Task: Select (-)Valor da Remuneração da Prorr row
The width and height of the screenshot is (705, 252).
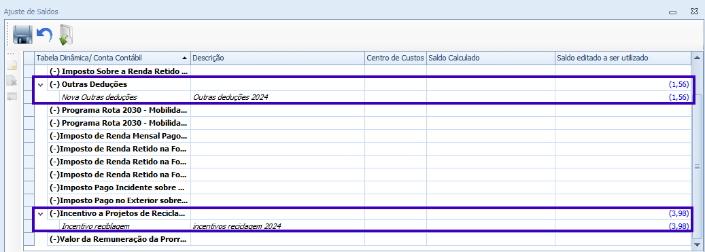Action: (x=119, y=239)
